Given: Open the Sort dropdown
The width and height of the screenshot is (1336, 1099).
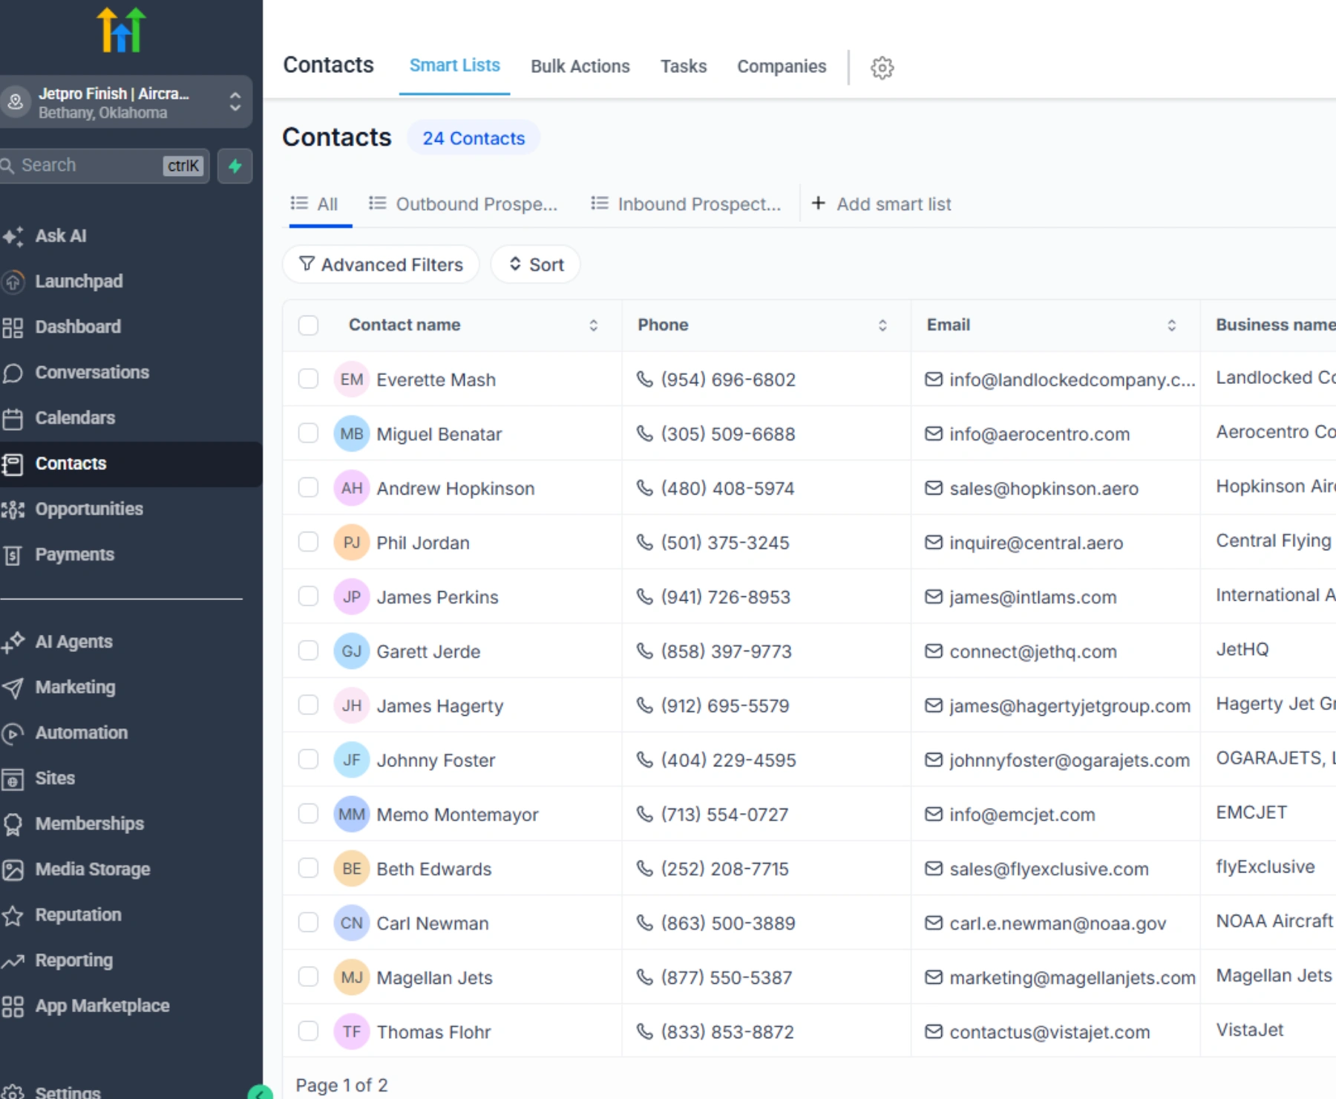Looking at the screenshot, I should pos(536,264).
